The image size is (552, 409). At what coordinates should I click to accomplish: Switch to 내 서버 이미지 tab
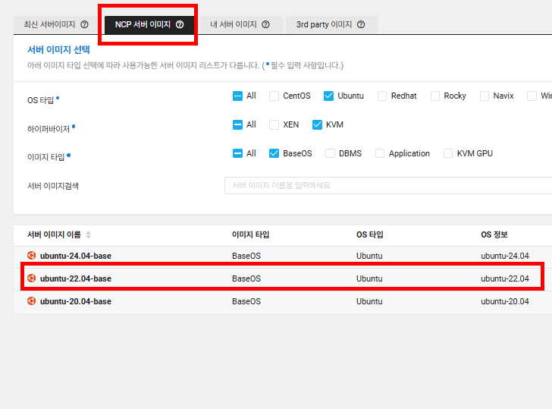[240, 24]
